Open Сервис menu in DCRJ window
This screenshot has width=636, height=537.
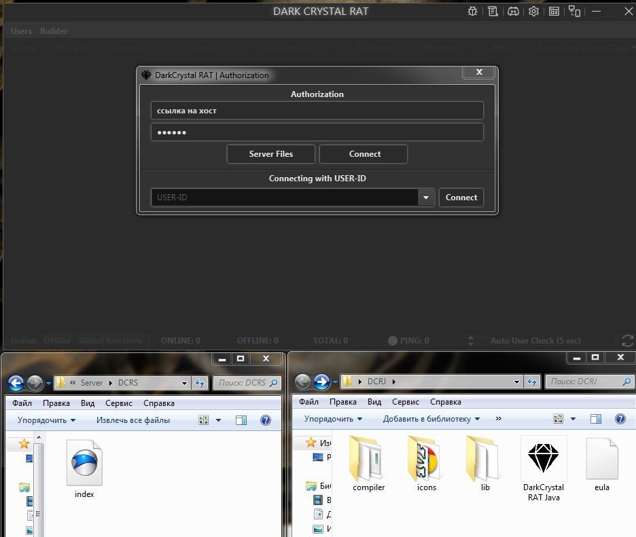pos(406,402)
